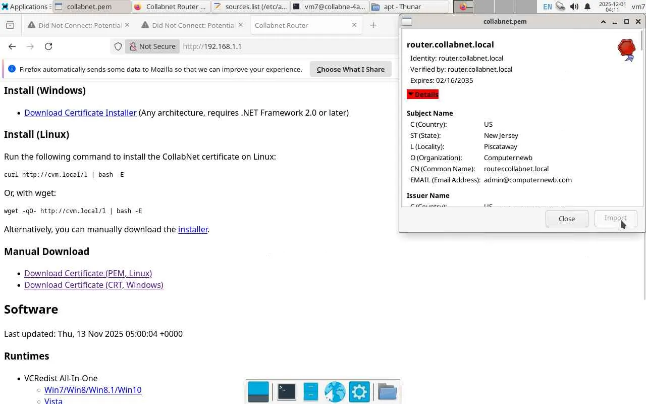Click the admin@computernewb.com email value
Image resolution: width=646 pixels, height=404 pixels.
coord(528,180)
